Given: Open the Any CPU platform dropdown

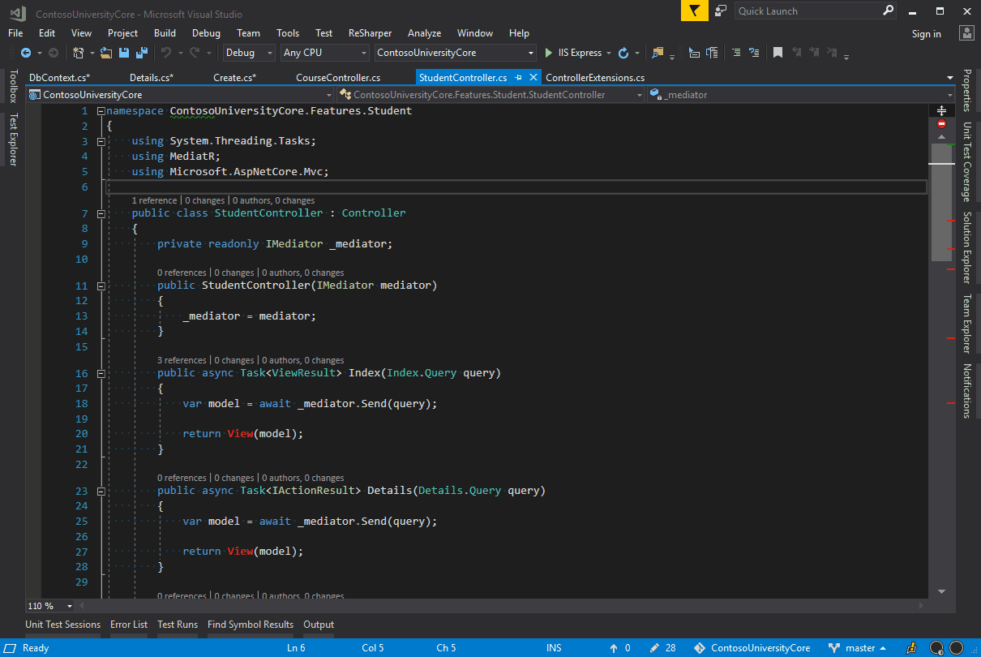Looking at the screenshot, I should click(x=325, y=53).
